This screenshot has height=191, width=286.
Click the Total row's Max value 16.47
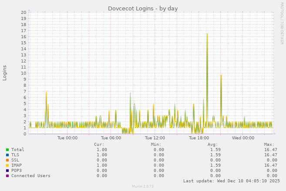pyautogui.click(x=271, y=149)
